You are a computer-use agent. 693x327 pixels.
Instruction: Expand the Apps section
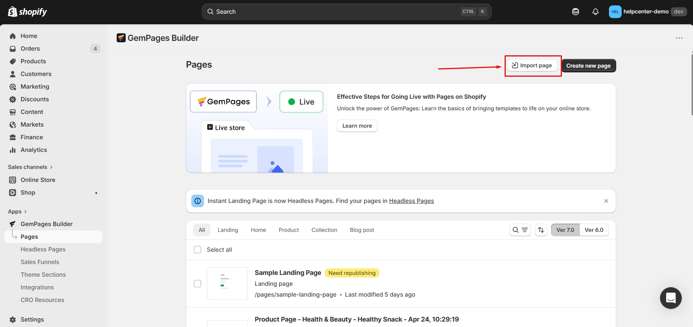point(17,211)
